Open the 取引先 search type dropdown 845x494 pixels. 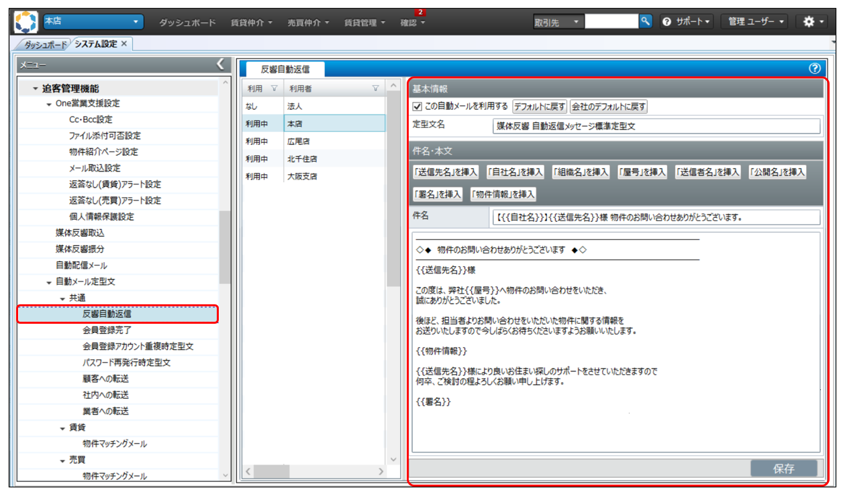[x=558, y=22]
